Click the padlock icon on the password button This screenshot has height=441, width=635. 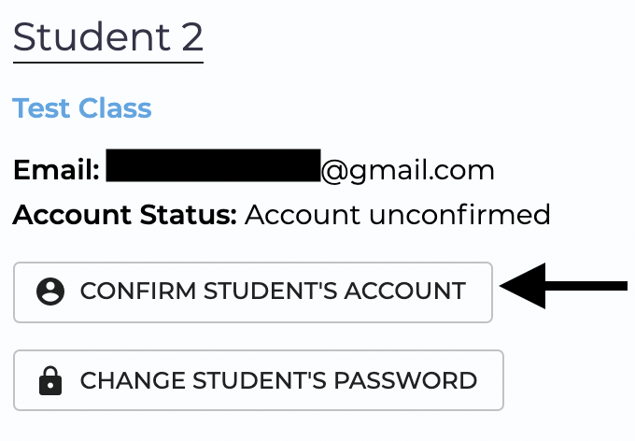coord(50,380)
